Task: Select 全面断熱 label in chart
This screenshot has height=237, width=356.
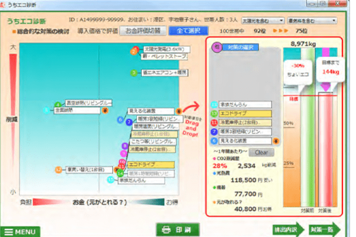Action: pyautogui.click(x=77, y=111)
